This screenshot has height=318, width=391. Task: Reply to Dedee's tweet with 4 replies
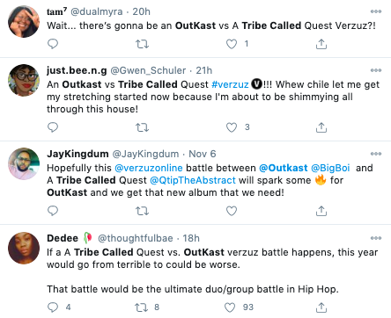53,307
